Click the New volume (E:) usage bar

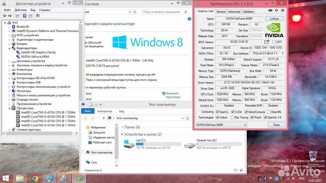[x=219, y=144]
